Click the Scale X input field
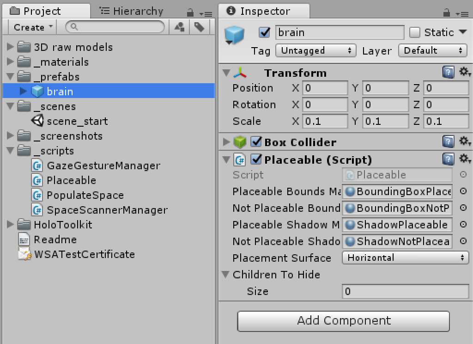473x344 pixels. [x=325, y=121]
